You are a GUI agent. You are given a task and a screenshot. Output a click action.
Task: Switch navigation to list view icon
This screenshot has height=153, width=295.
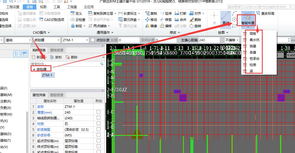(x=17, y=54)
